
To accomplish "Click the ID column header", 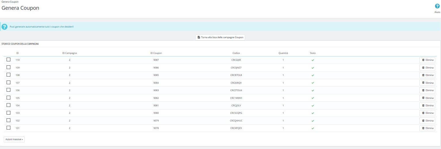I will point(18,53).
